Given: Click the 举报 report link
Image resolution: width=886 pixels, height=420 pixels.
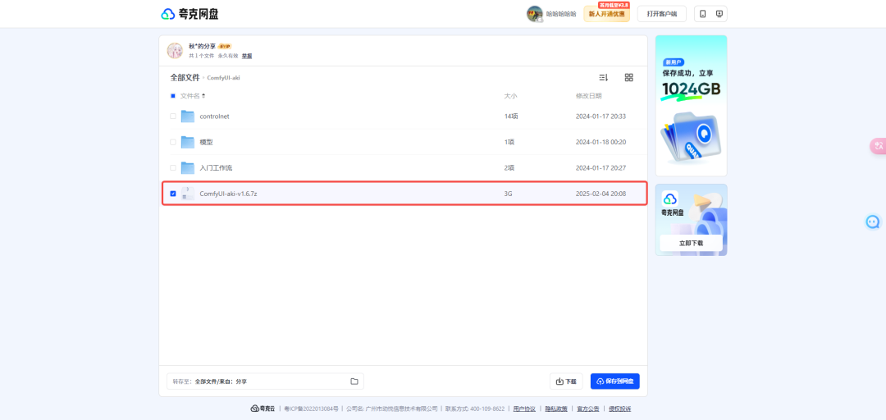Looking at the screenshot, I should pyautogui.click(x=247, y=56).
